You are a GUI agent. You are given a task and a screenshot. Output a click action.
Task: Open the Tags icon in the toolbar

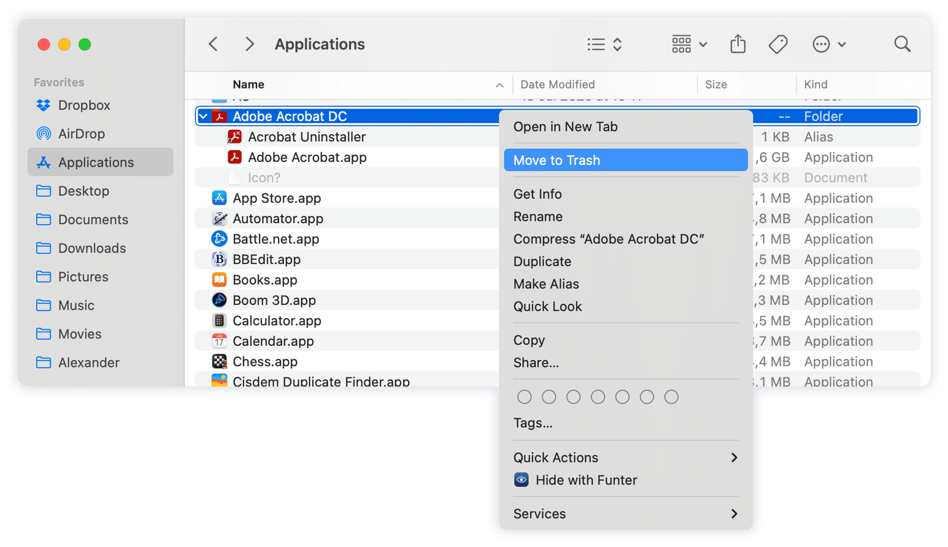(x=778, y=44)
